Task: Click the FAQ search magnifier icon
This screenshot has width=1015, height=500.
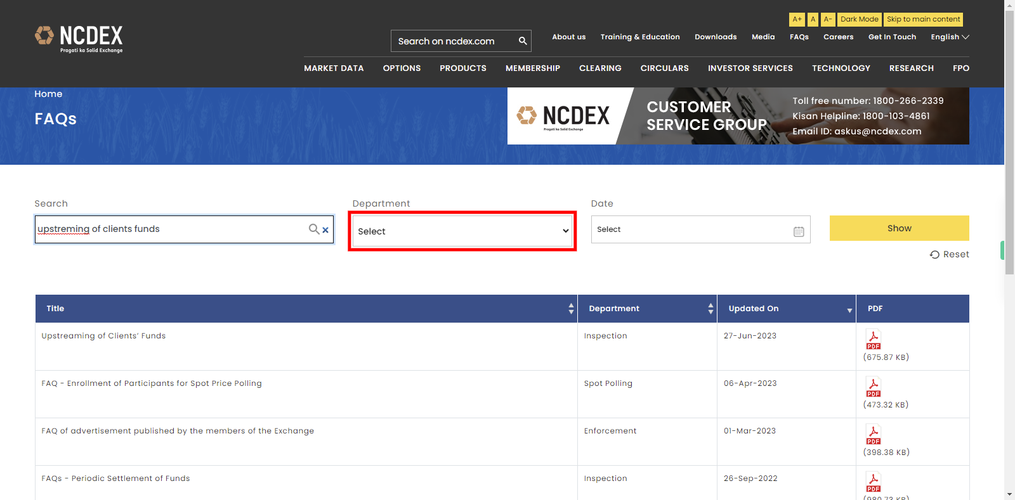Action: coord(314,229)
